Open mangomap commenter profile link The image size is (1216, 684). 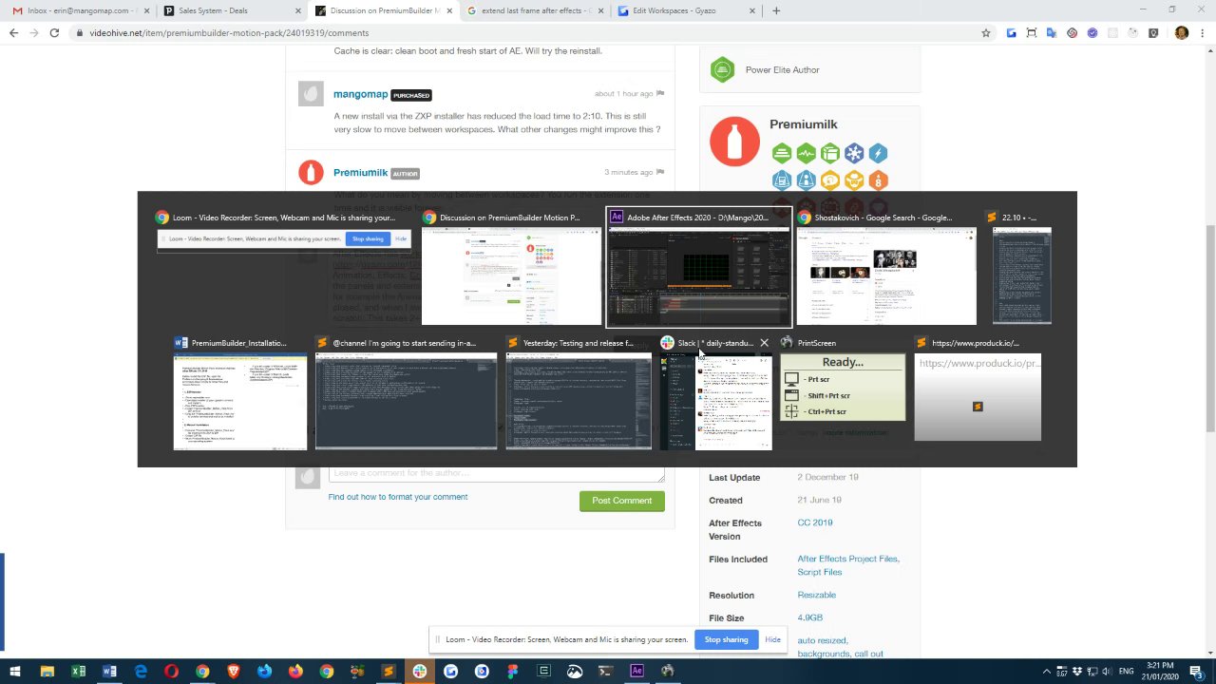click(360, 94)
